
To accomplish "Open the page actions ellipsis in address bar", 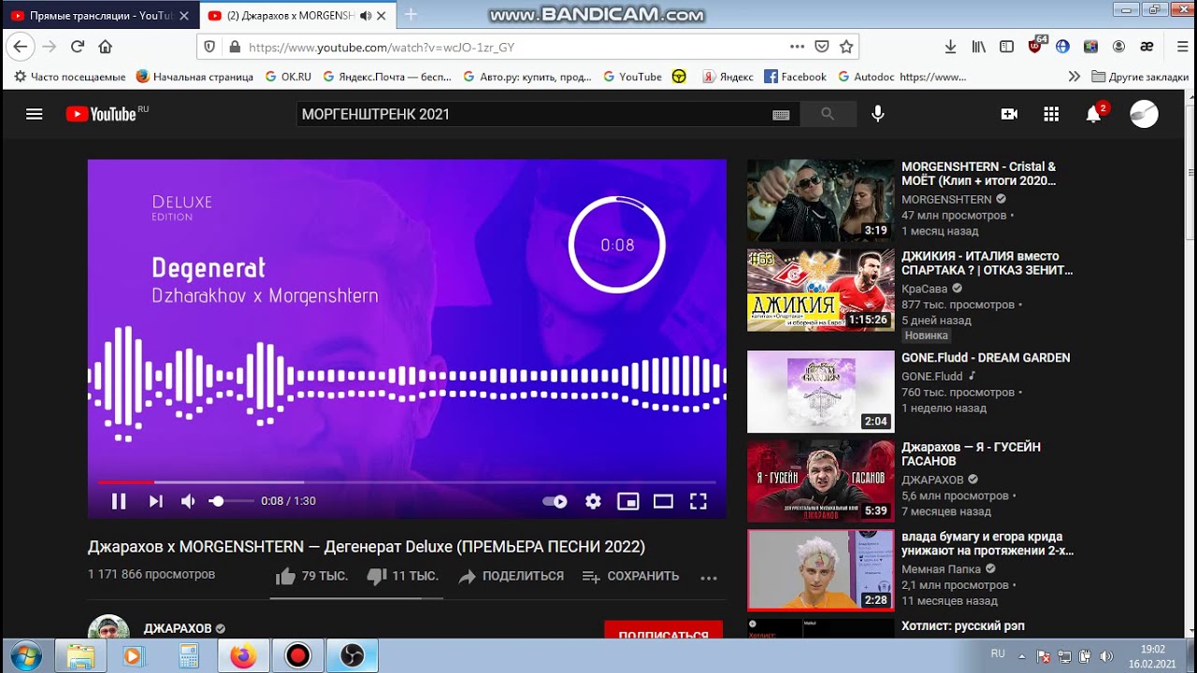I will click(797, 47).
